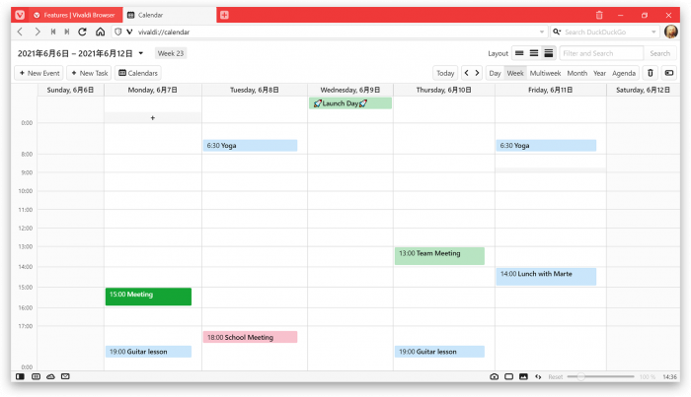
Task: Open the sync cloud status icon
Action: pos(50,376)
